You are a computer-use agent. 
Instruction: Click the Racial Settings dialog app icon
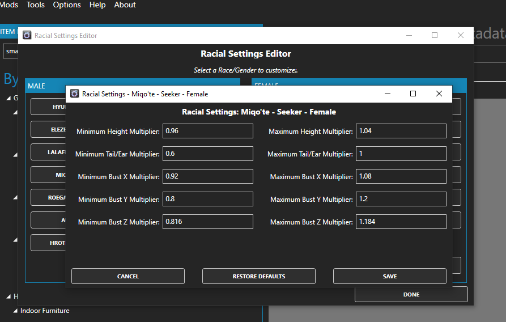(x=75, y=94)
